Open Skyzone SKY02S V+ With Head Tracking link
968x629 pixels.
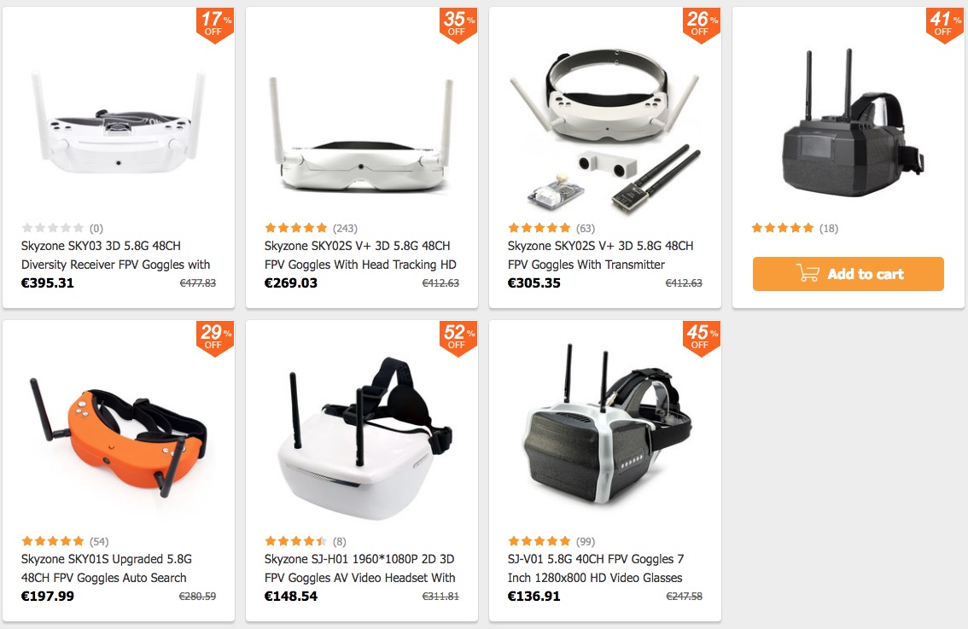360,255
